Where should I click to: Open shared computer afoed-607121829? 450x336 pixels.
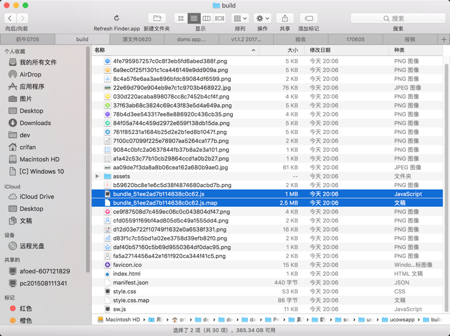point(45,271)
